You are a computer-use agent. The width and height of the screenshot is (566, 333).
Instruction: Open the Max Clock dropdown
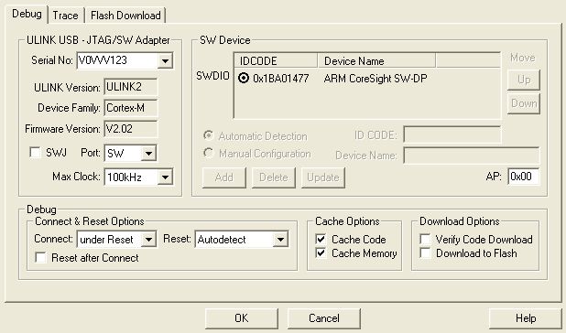tap(165, 177)
